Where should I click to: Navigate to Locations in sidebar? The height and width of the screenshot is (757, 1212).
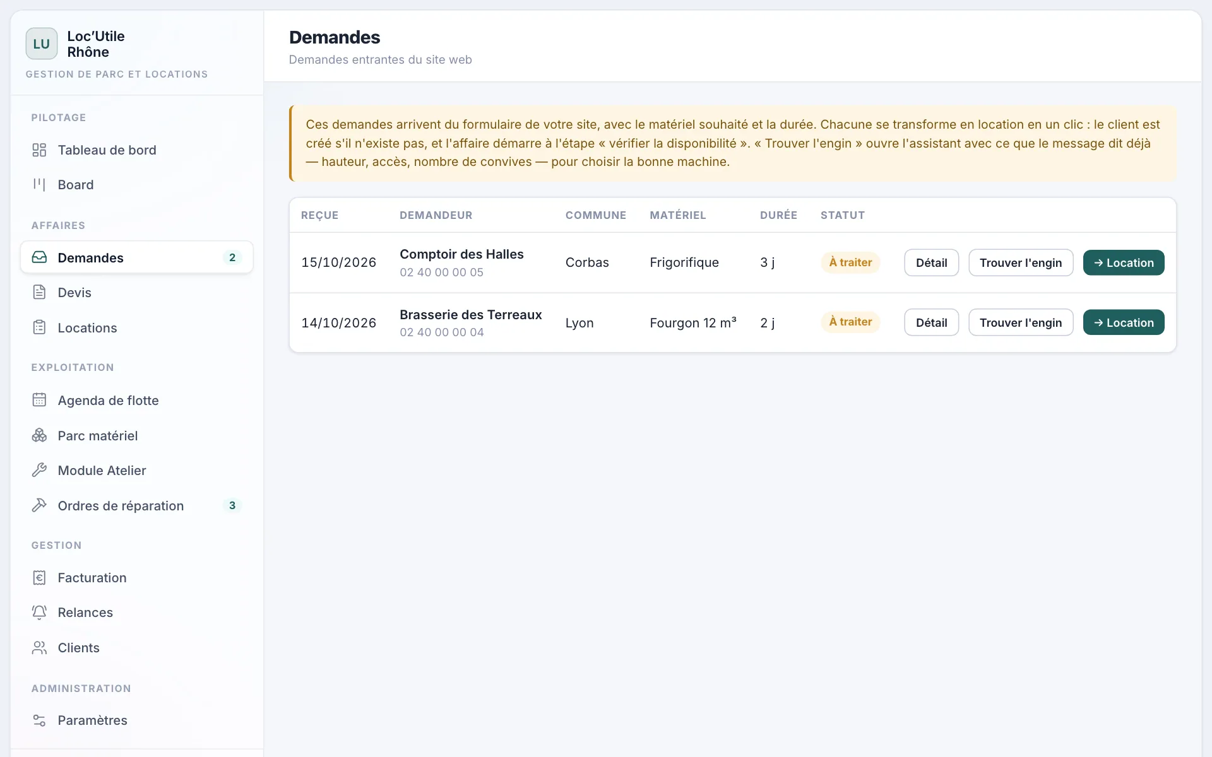[x=137, y=328]
